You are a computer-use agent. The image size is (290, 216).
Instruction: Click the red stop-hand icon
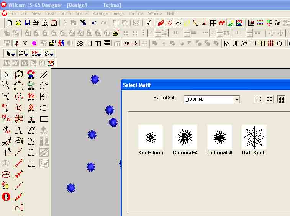coord(6,197)
